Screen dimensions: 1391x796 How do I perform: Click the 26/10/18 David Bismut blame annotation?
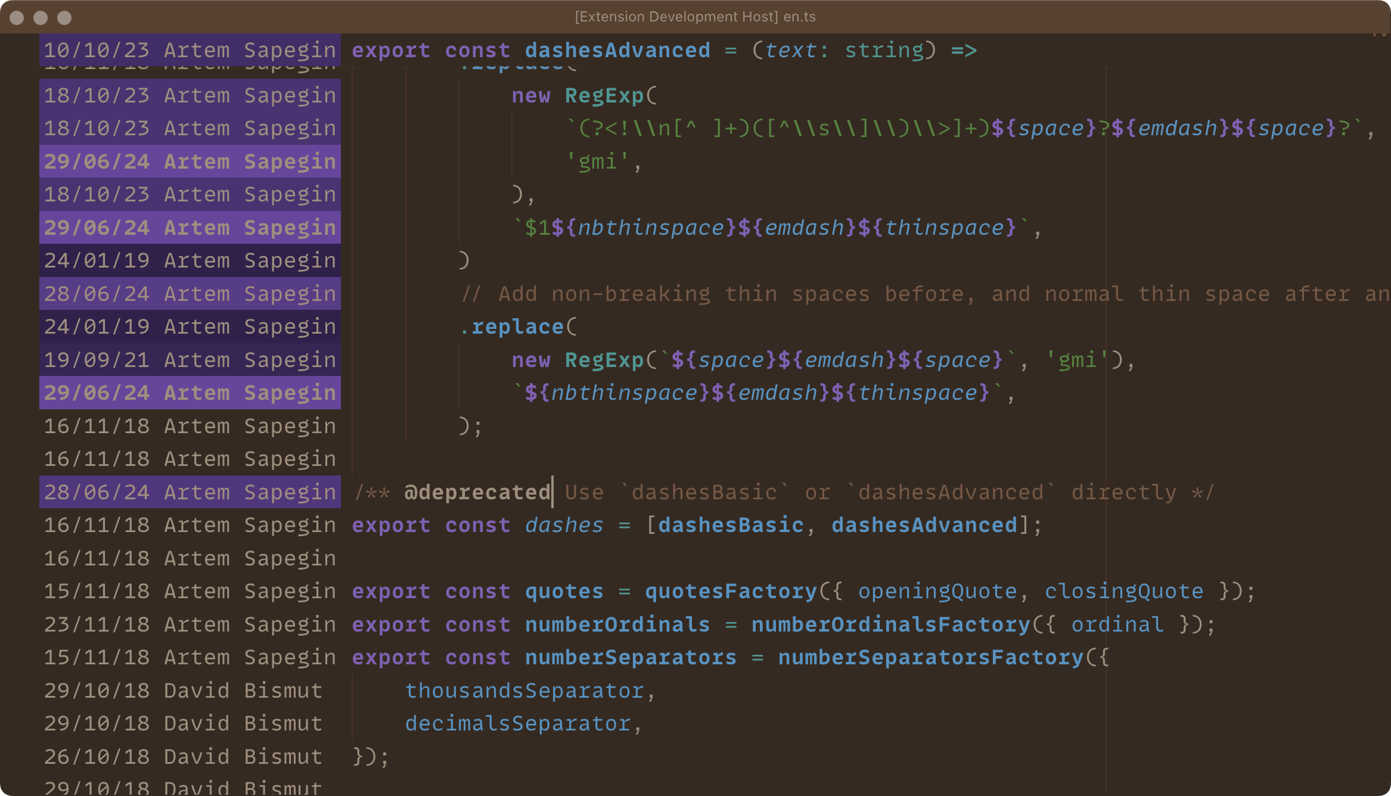coord(184,757)
